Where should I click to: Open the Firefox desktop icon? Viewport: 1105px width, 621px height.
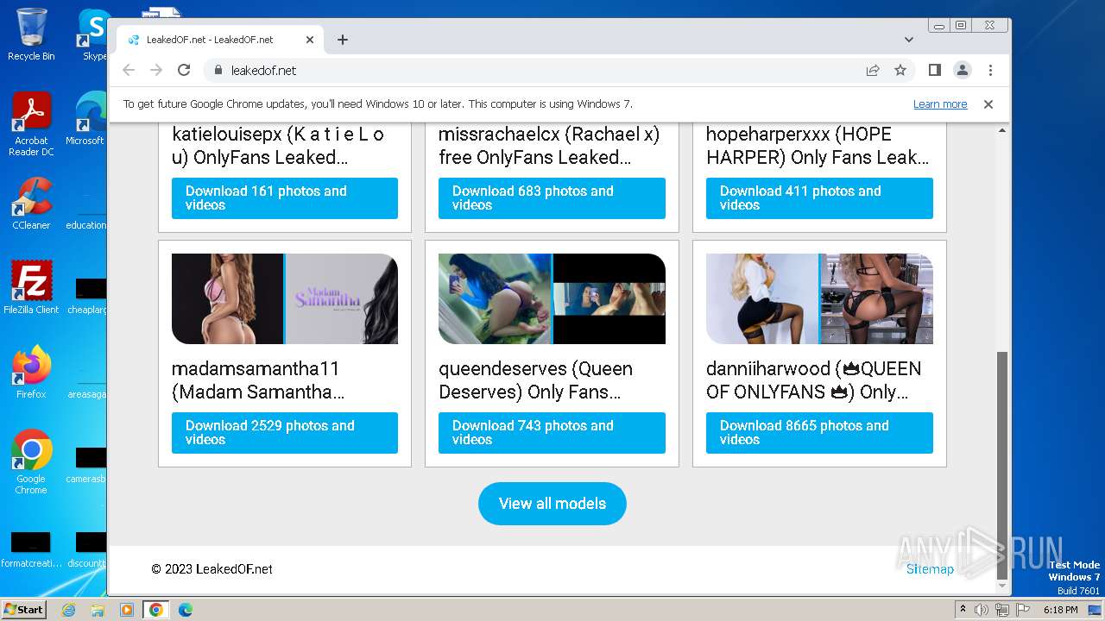tap(31, 373)
